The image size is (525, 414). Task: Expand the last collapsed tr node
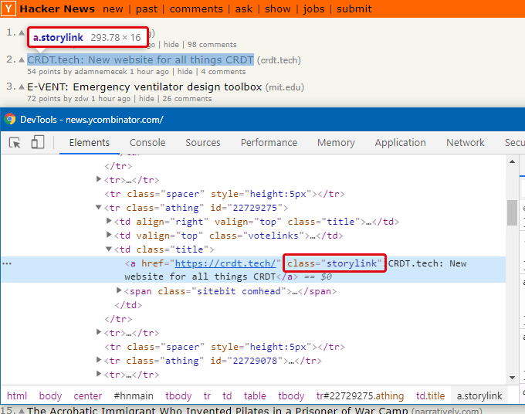(x=99, y=374)
